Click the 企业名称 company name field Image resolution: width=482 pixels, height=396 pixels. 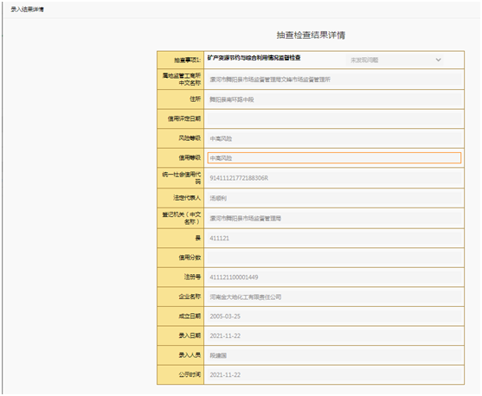334,297
